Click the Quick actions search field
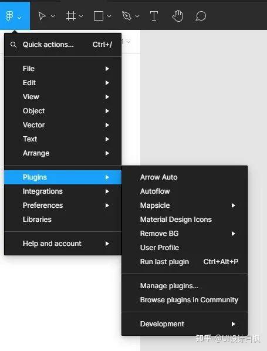Image resolution: width=267 pixels, height=351 pixels. point(63,45)
